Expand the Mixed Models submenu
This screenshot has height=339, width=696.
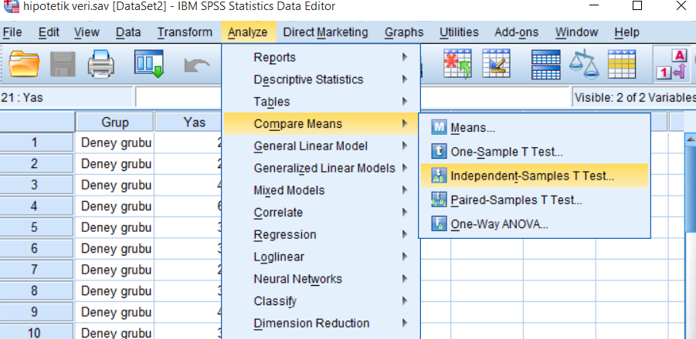321,190
